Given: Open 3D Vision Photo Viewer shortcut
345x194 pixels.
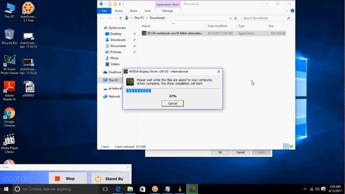Looking at the screenshot, I should 9,65.
